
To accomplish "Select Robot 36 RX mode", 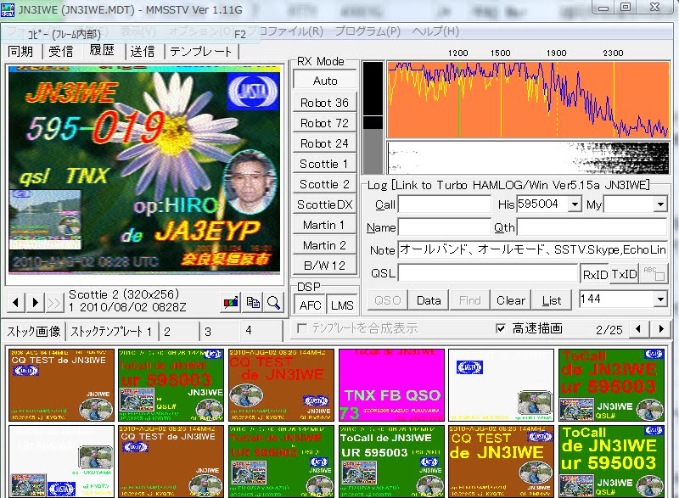I will point(325,103).
